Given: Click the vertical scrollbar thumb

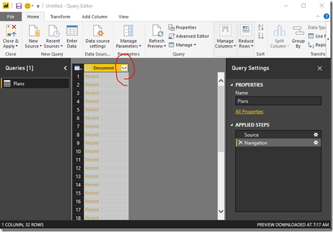Looking at the screenshot, I should pos(221,119).
